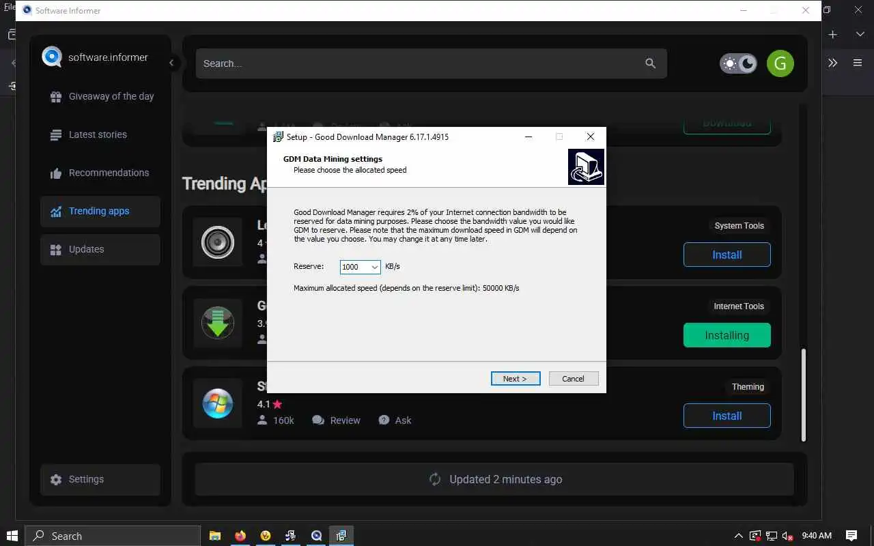Screen dimensions: 874x546
Task: Click the Recommendations thumbs-up icon
Action: 56,173
